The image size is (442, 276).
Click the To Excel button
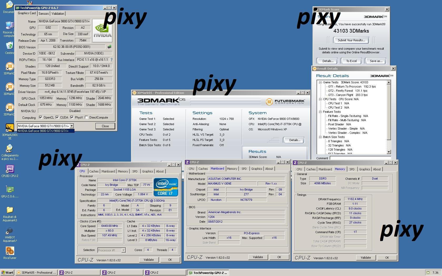[x=351, y=61]
